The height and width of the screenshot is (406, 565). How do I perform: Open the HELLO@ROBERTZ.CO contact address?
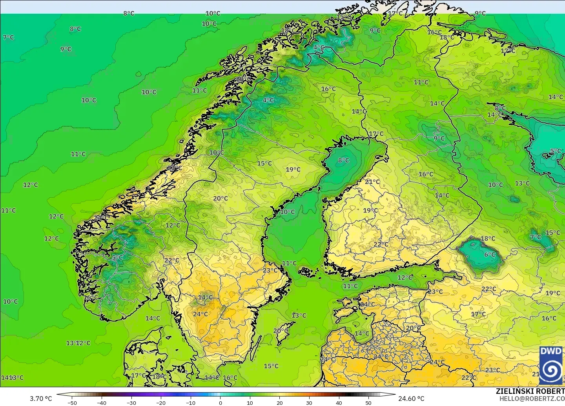click(532, 399)
